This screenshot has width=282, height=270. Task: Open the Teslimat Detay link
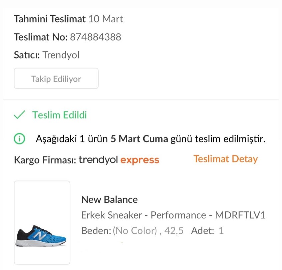[x=225, y=159]
